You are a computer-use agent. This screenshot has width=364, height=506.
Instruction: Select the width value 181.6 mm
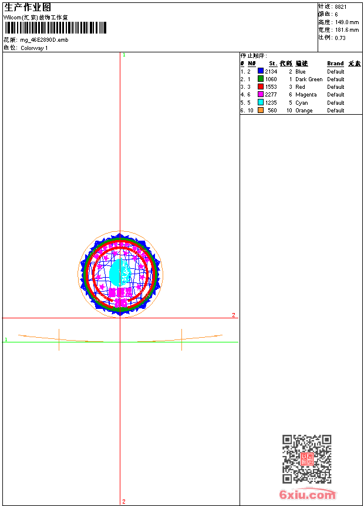coord(346,30)
